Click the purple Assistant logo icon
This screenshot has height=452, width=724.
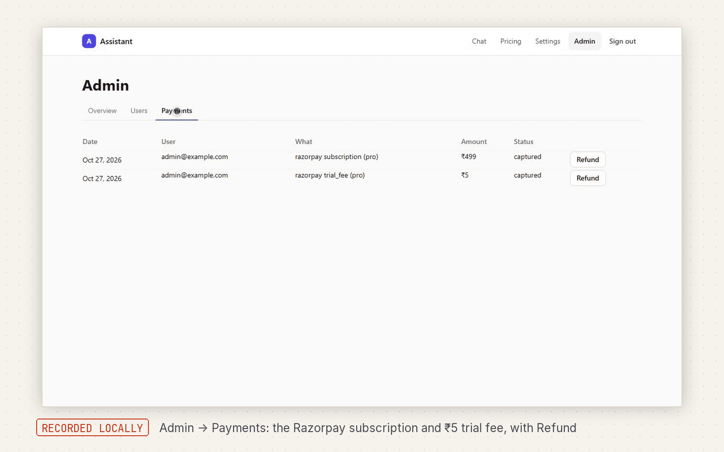click(89, 41)
